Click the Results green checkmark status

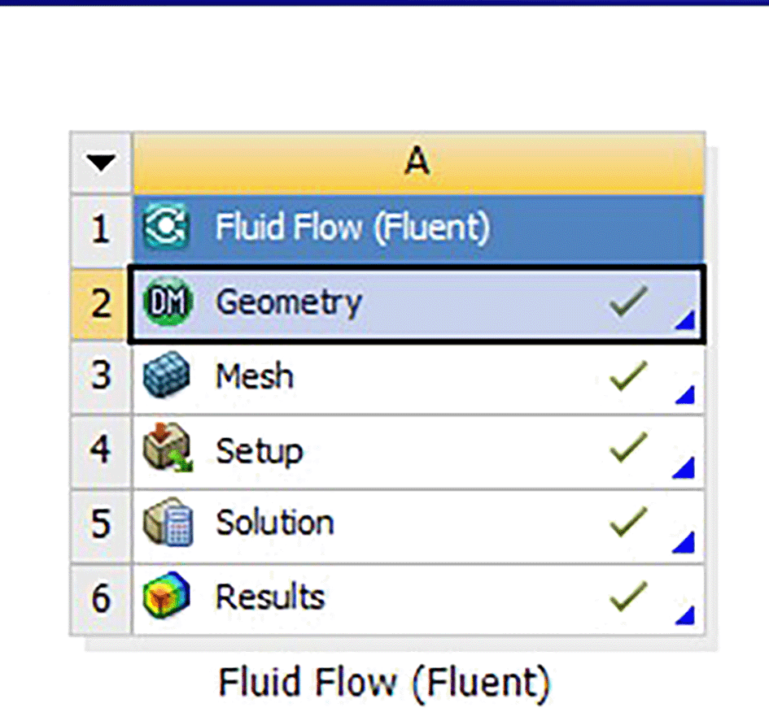(629, 597)
